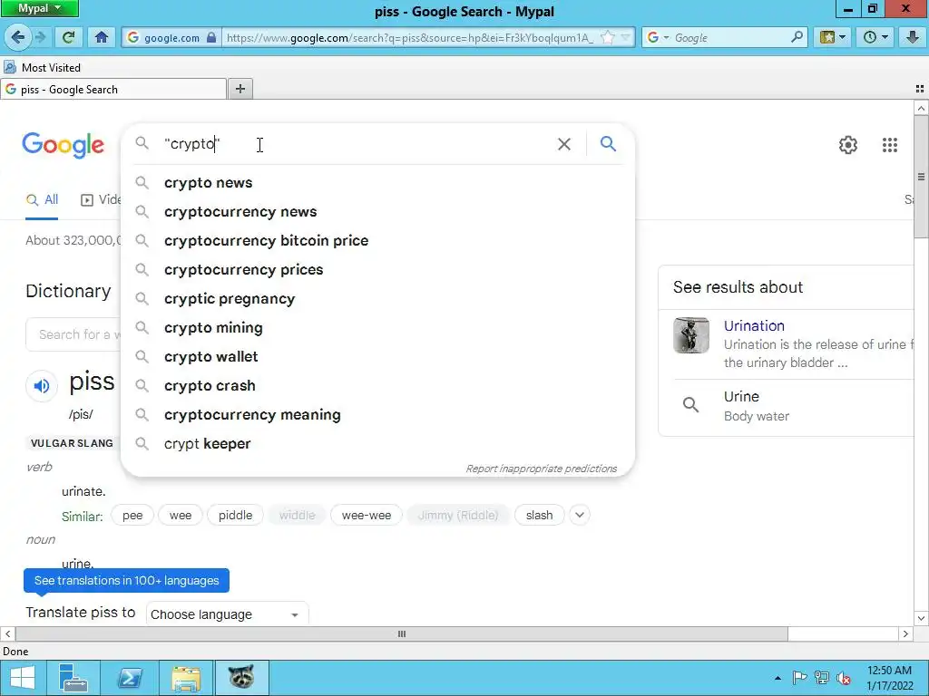Click inside the Google search input field
This screenshot has width=929, height=696.
coord(356,144)
